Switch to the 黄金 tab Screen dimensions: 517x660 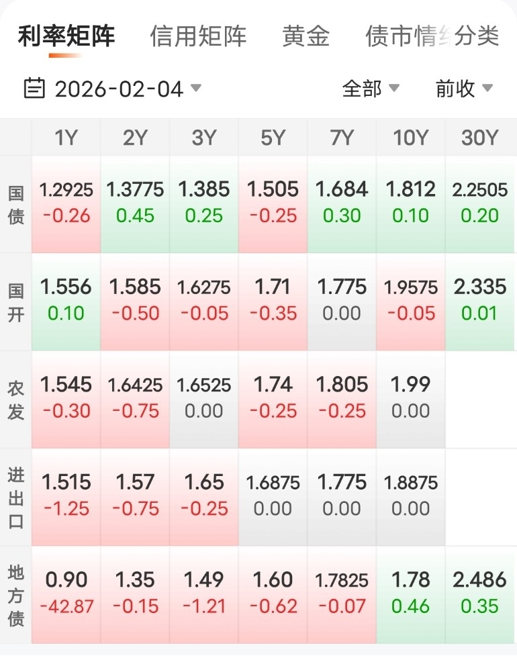click(x=306, y=36)
